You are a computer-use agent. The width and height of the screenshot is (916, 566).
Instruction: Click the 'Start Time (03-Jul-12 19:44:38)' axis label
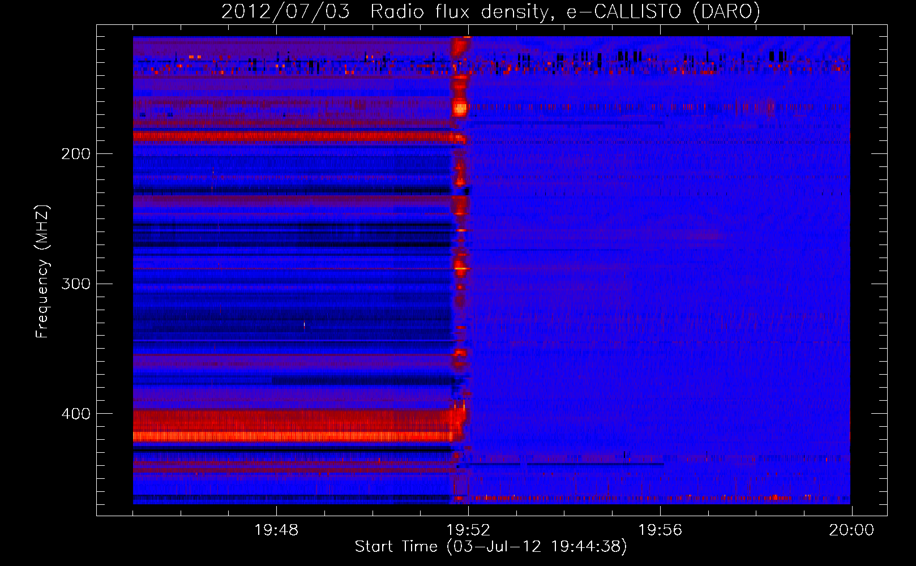point(491,547)
